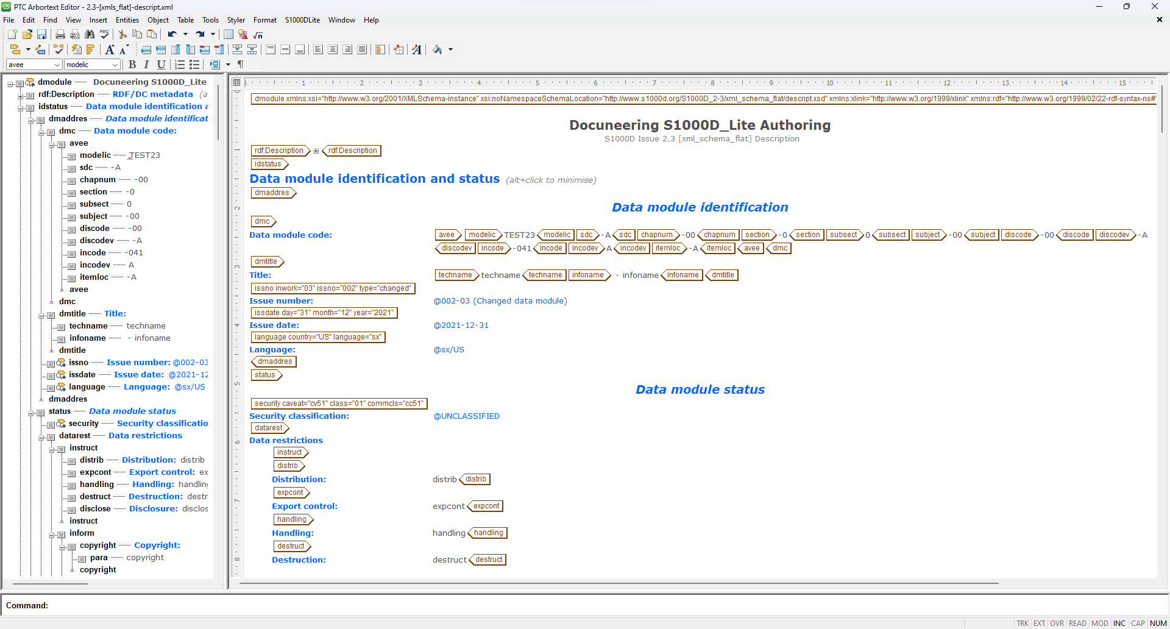Paste from clipboard with the Paste icon
Image resolution: width=1170 pixels, height=629 pixels.
click(x=152, y=35)
